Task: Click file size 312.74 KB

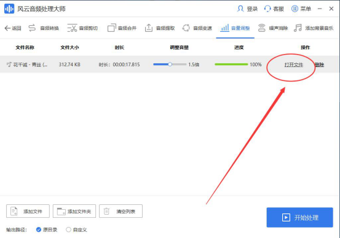Action: point(69,64)
